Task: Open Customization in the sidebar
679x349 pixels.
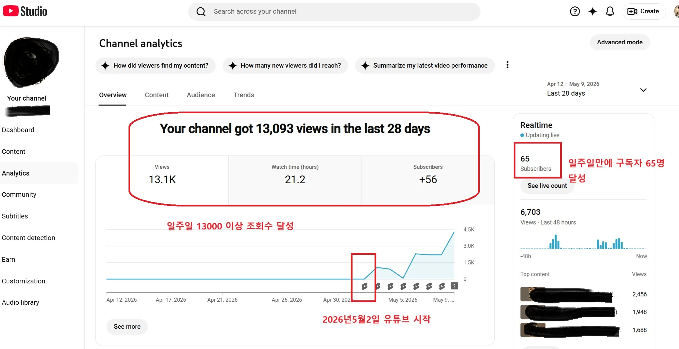Action: 23,281
